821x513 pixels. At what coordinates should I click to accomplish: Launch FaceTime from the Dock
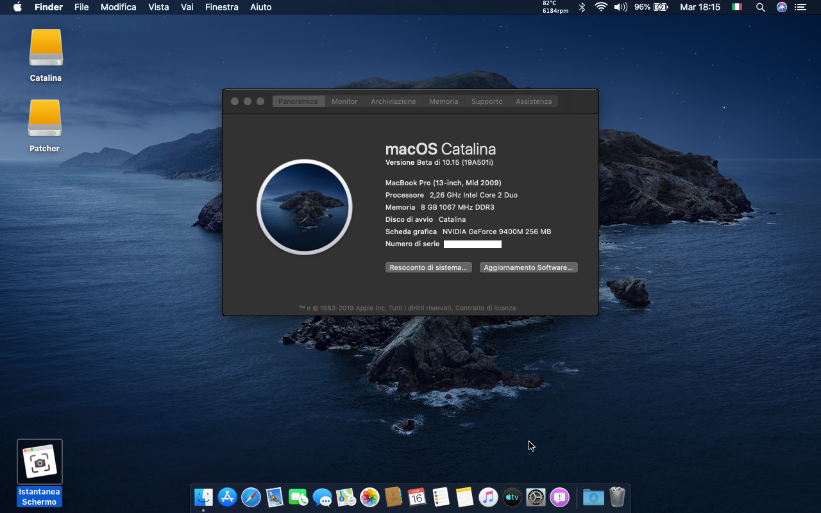[x=298, y=497]
